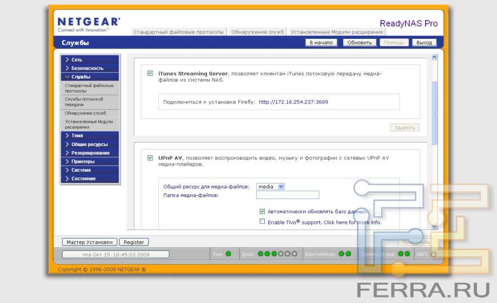Expand the Общие ресурсы section
Screen dimensions: 497x303
(x=90, y=144)
